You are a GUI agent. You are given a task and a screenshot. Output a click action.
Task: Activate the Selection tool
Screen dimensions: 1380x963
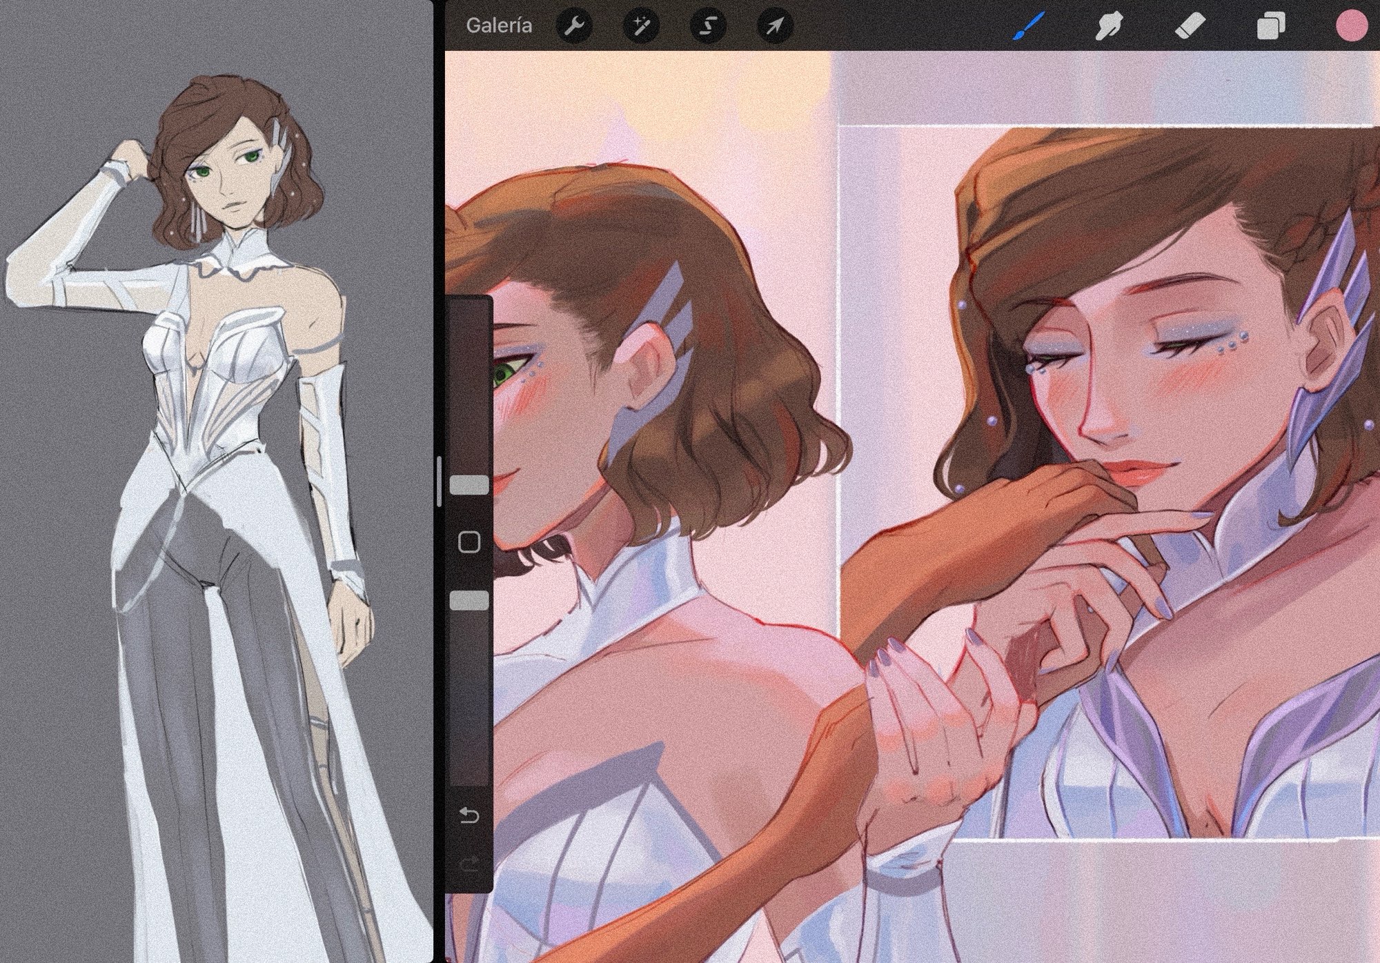click(708, 27)
